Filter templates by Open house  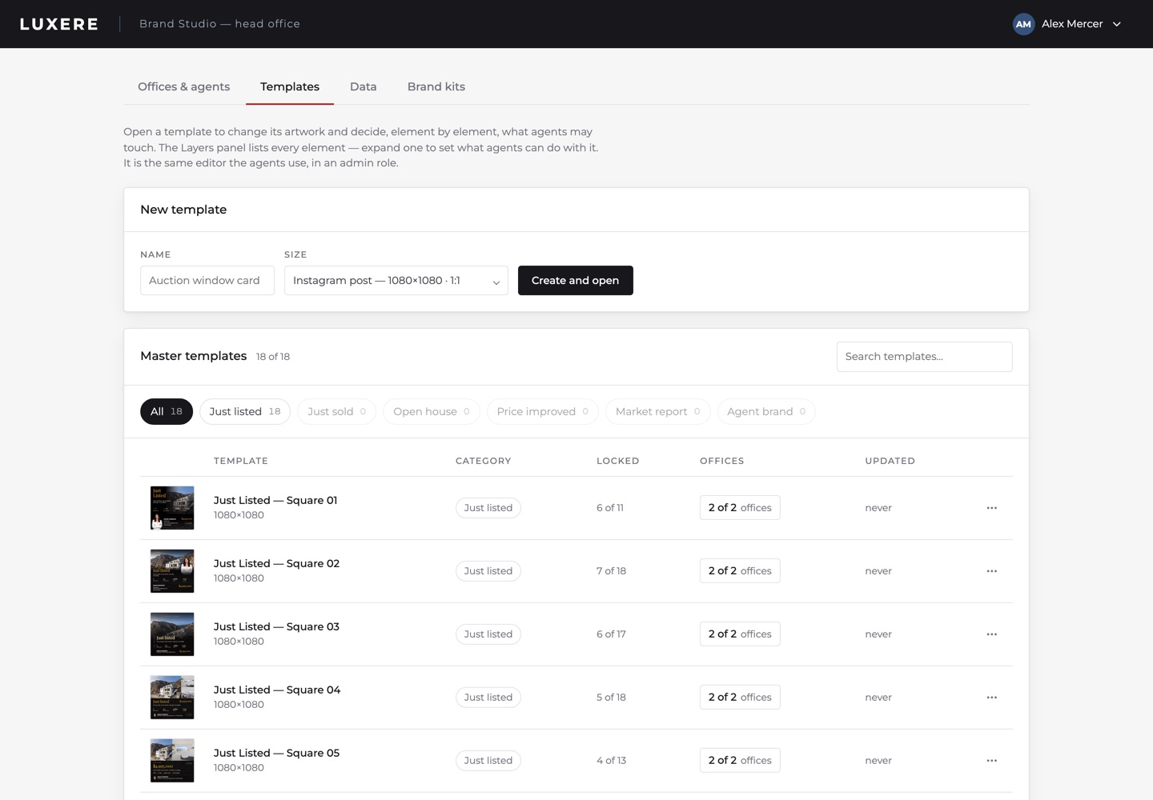432,412
